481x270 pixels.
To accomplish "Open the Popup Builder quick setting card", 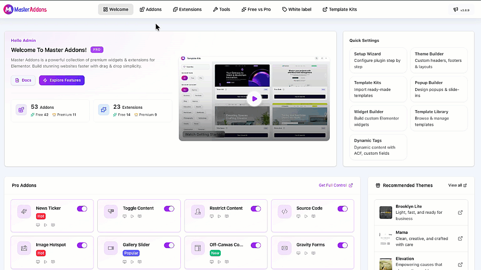I will pos(439,89).
